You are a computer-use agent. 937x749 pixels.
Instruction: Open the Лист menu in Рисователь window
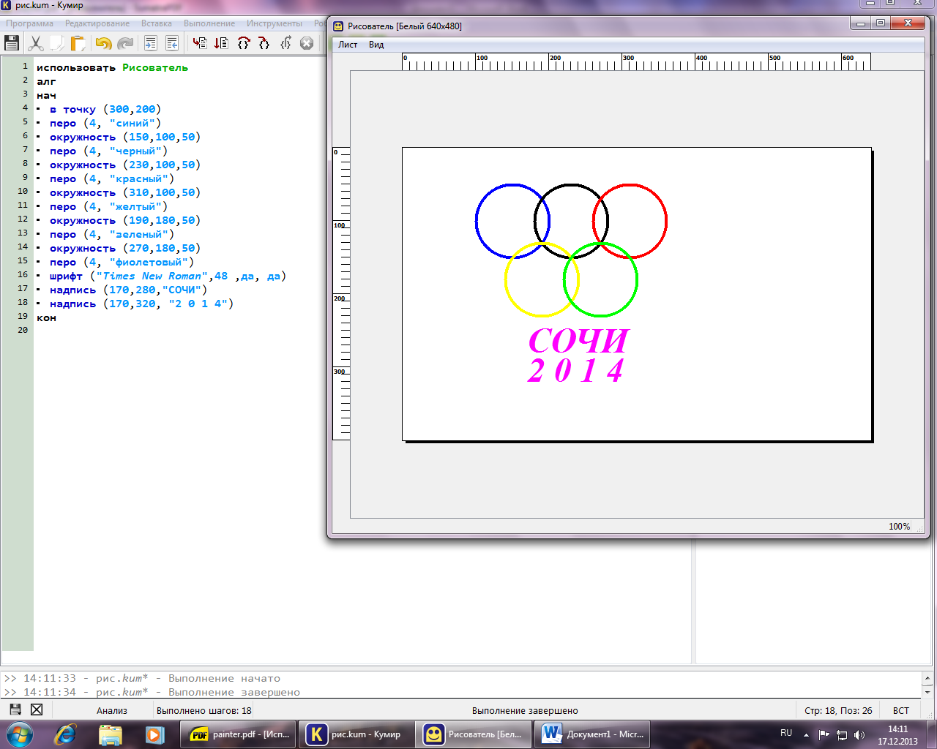point(348,45)
